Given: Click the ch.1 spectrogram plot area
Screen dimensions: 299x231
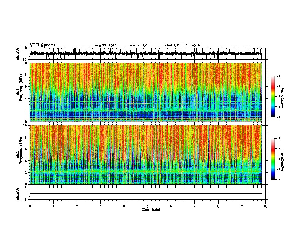Looking at the screenshot, I should click(146, 92).
